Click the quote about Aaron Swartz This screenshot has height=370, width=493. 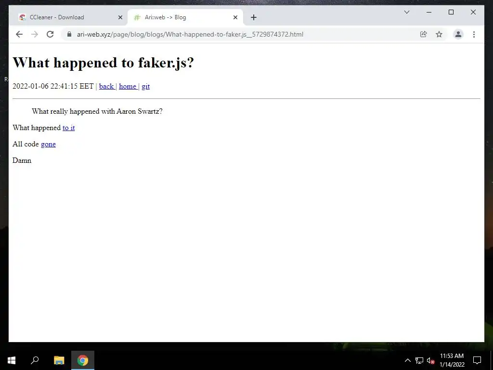[x=97, y=111]
